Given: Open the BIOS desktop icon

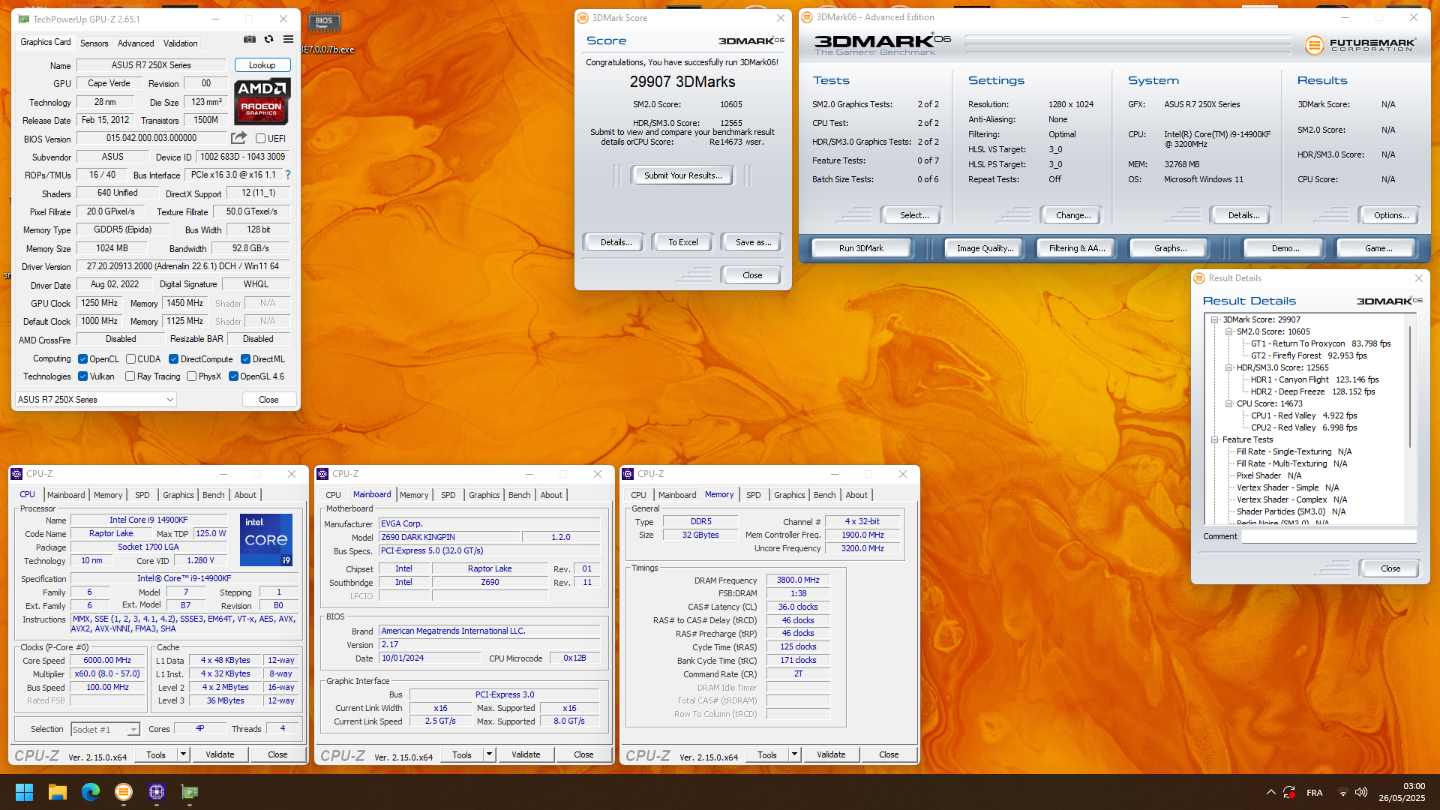Looking at the screenshot, I should [324, 22].
